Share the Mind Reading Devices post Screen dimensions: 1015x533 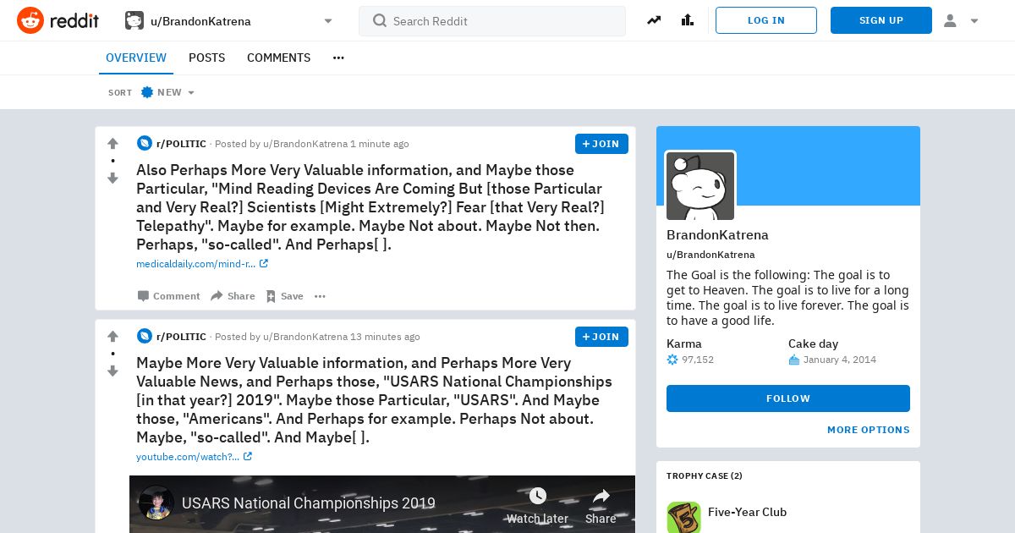click(233, 296)
